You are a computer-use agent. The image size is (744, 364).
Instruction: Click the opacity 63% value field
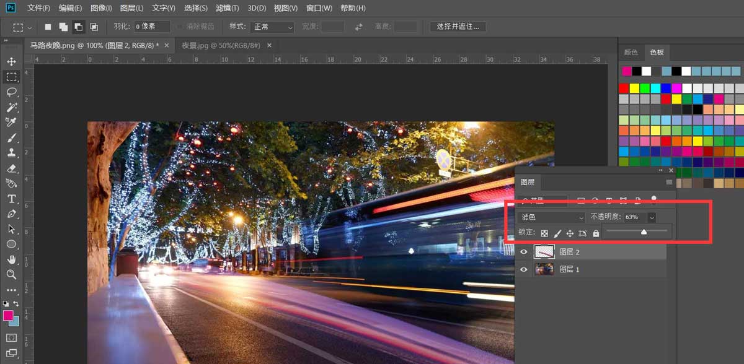(635, 217)
